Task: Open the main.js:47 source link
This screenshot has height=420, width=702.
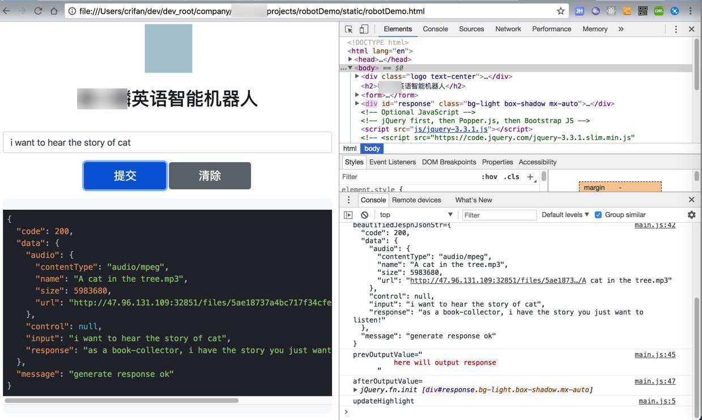Action: [x=655, y=381]
